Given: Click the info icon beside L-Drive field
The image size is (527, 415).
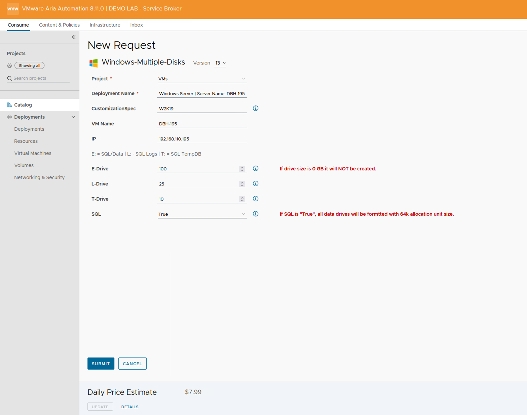Looking at the screenshot, I should point(256,183).
